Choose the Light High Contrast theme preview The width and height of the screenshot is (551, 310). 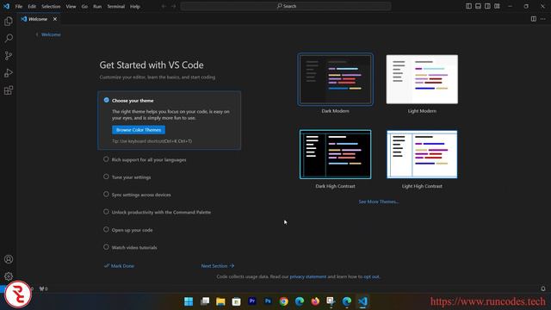click(x=422, y=154)
